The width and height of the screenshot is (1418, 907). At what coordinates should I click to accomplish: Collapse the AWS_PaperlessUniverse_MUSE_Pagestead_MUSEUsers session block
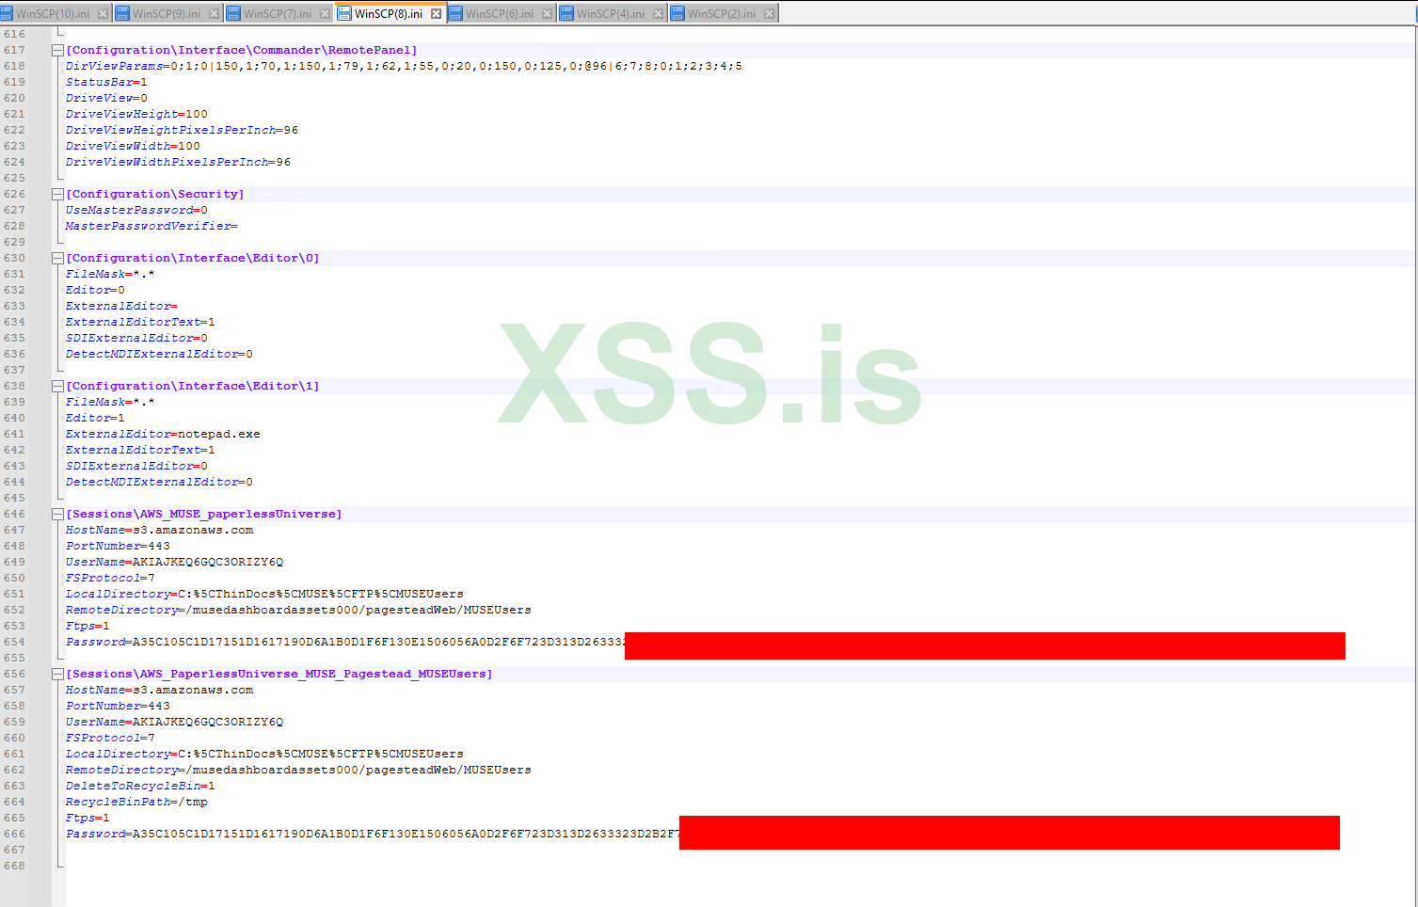pyautogui.click(x=56, y=673)
